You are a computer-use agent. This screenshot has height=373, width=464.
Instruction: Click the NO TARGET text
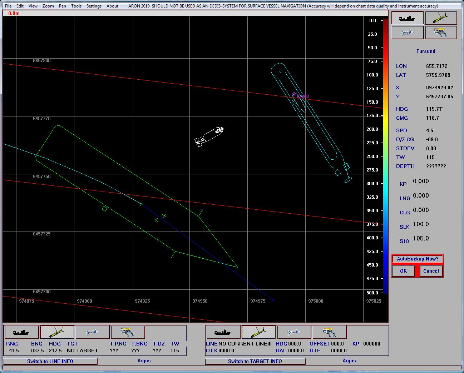(x=82, y=350)
